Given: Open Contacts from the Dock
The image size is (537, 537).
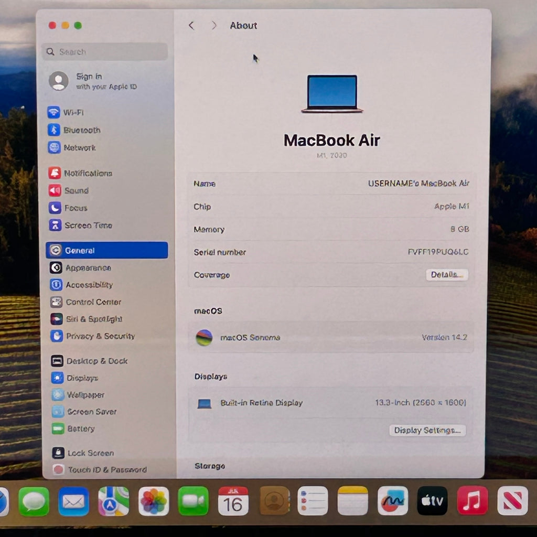Looking at the screenshot, I should click(x=274, y=501).
